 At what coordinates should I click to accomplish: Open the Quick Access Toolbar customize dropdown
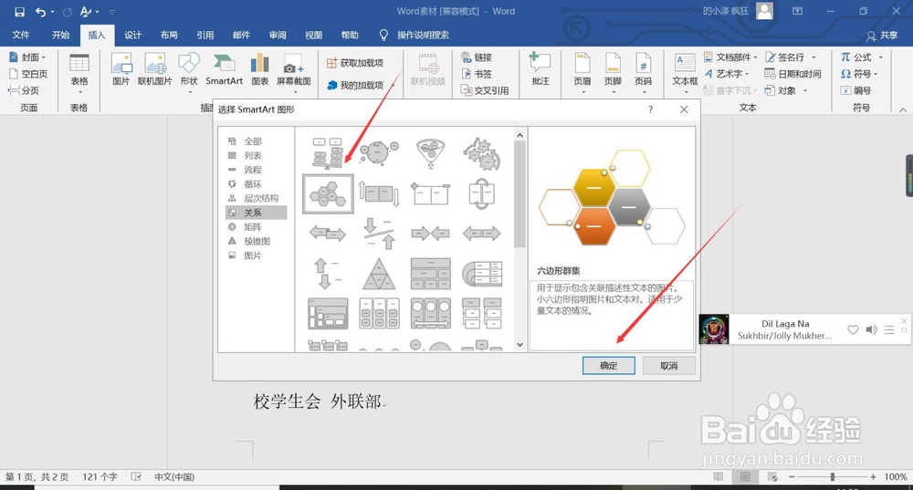coord(111,12)
